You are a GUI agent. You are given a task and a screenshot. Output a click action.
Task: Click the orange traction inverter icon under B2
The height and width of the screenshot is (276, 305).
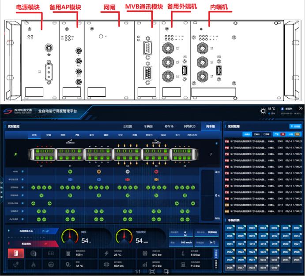click(x=156, y=180)
